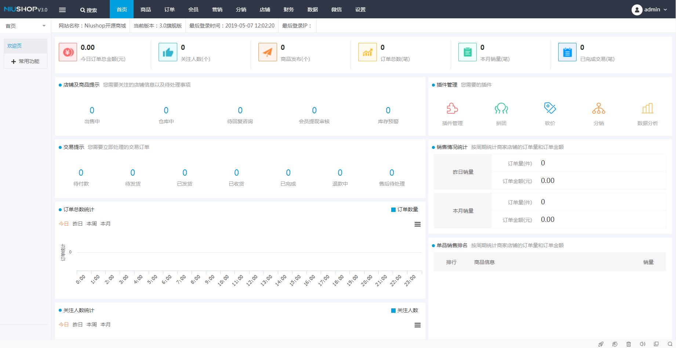
Task: Toggle the 订单数量 legend series in chart
Action: click(x=404, y=209)
